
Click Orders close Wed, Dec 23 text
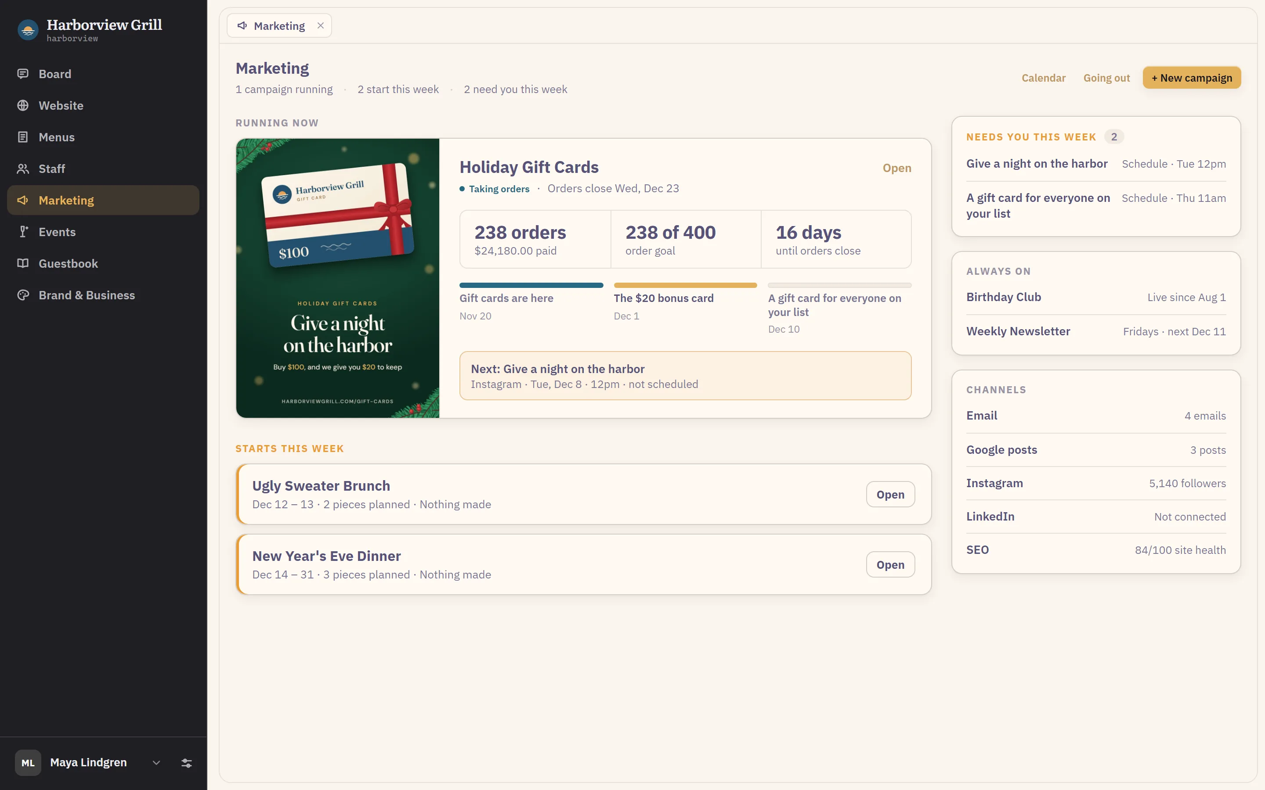click(613, 189)
